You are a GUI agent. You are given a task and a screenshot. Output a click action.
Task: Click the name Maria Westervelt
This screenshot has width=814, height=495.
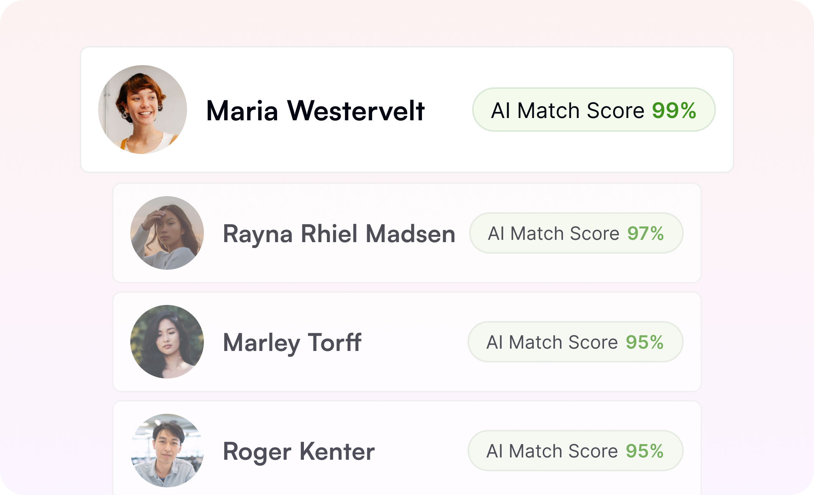click(x=315, y=111)
